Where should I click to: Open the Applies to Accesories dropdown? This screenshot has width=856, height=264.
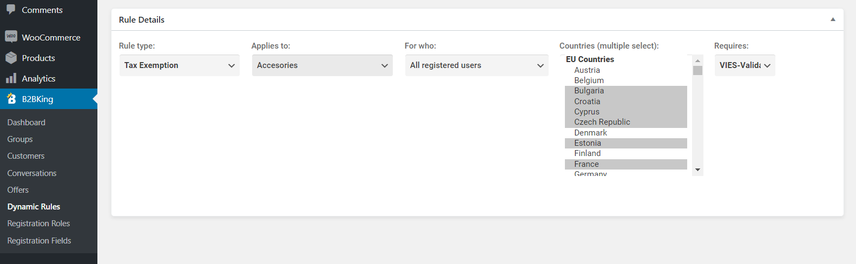322,65
